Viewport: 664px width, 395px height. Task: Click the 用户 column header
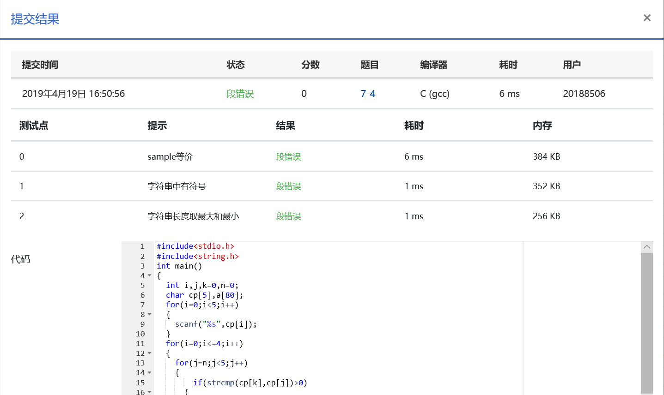(x=572, y=65)
